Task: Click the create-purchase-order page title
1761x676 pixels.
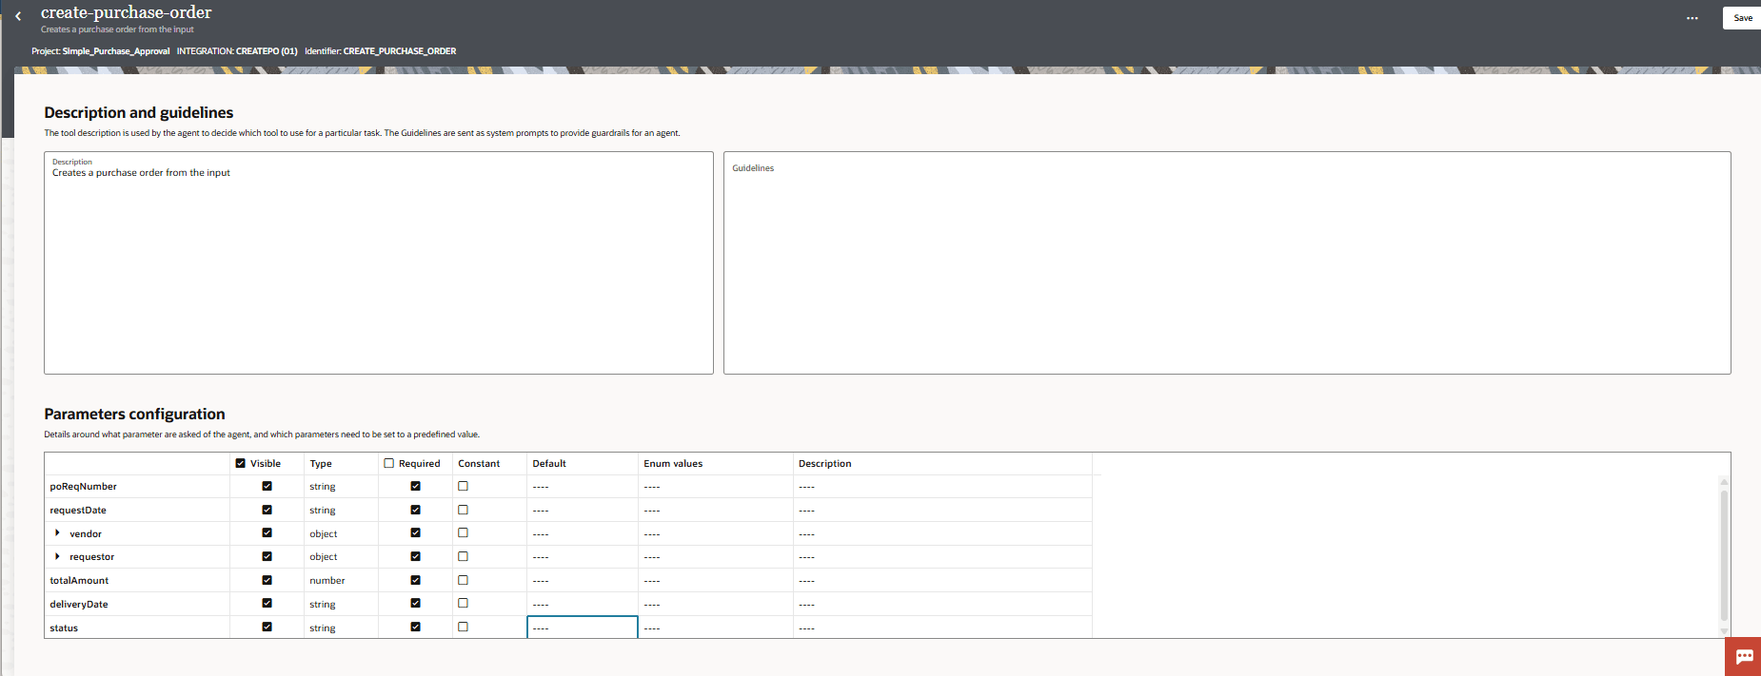Action: pyautogui.click(x=127, y=12)
